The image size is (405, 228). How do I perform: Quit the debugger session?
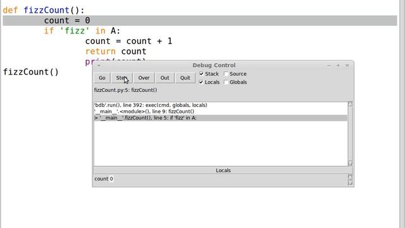point(185,78)
